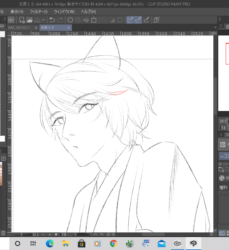The image size is (229, 250).
Task: Click Navigator rotation field showing 0.0
Action: tap(223, 128)
